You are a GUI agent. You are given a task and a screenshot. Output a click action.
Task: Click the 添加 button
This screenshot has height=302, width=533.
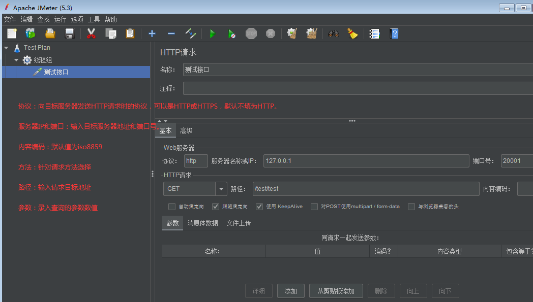pos(290,291)
